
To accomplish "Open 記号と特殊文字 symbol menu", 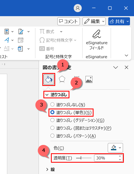I will [x=58, y=40].
